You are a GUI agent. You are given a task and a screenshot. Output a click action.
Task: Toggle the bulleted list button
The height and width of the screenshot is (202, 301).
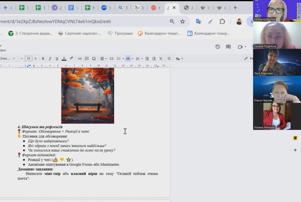pyautogui.click(x=128, y=59)
